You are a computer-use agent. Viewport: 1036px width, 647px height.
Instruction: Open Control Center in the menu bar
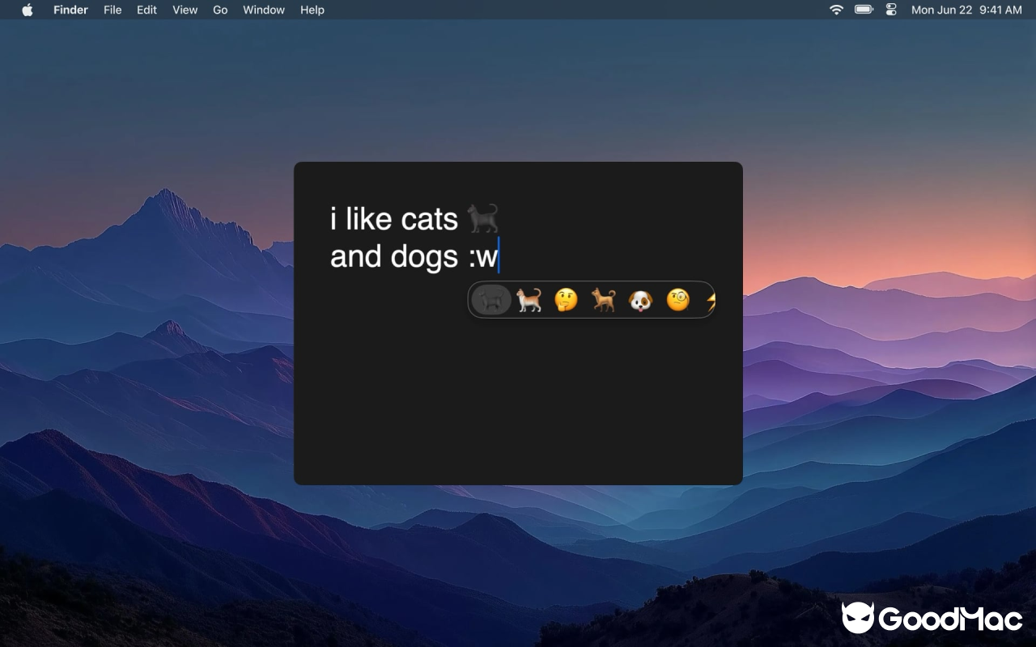[891, 10]
